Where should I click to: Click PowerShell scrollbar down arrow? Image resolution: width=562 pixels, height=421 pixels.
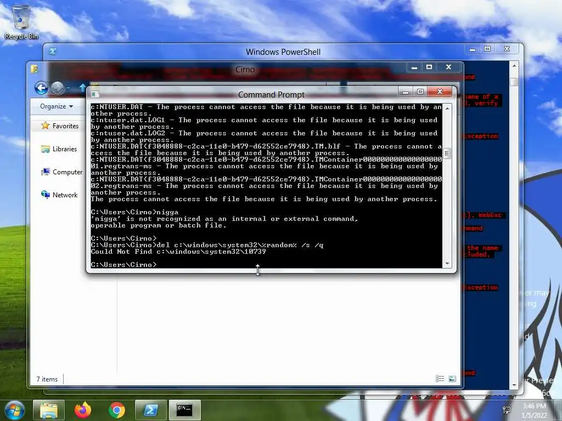point(514,385)
